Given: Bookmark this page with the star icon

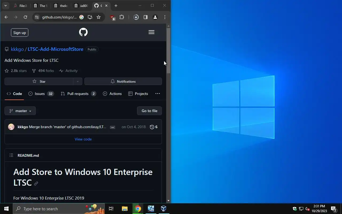Looking at the screenshot, I should [x=99, y=17].
